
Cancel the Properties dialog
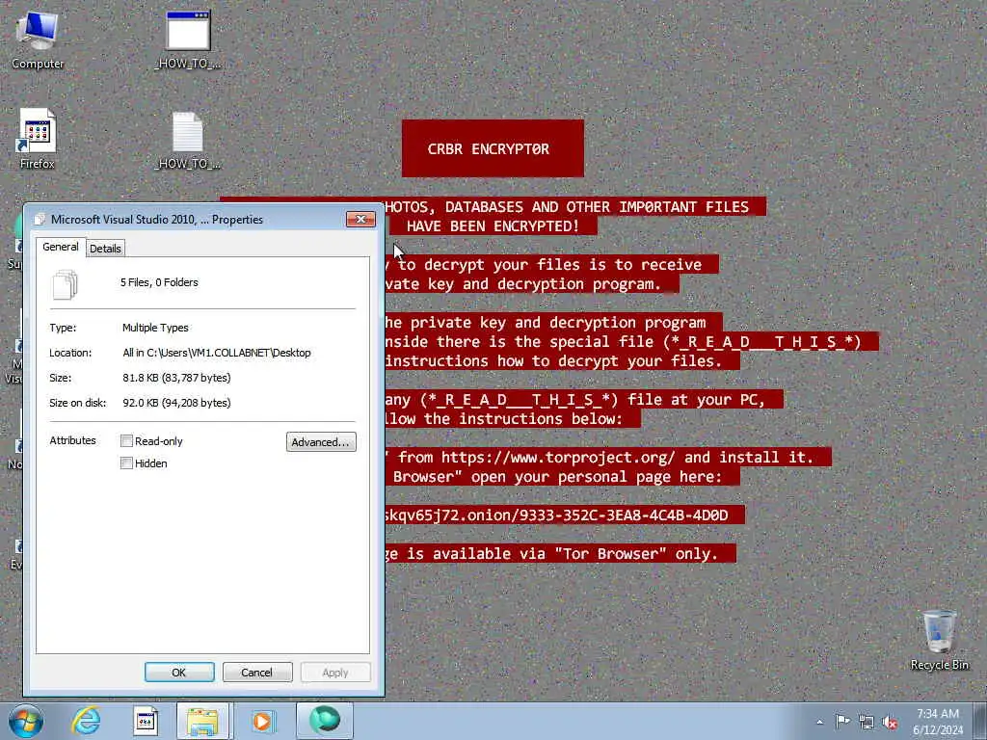coord(257,672)
